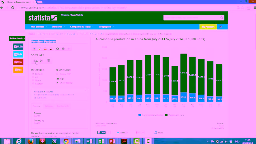Toggle the Rotate 90° checkbox
Viewport: 256px width, 144px height.
tap(57, 74)
